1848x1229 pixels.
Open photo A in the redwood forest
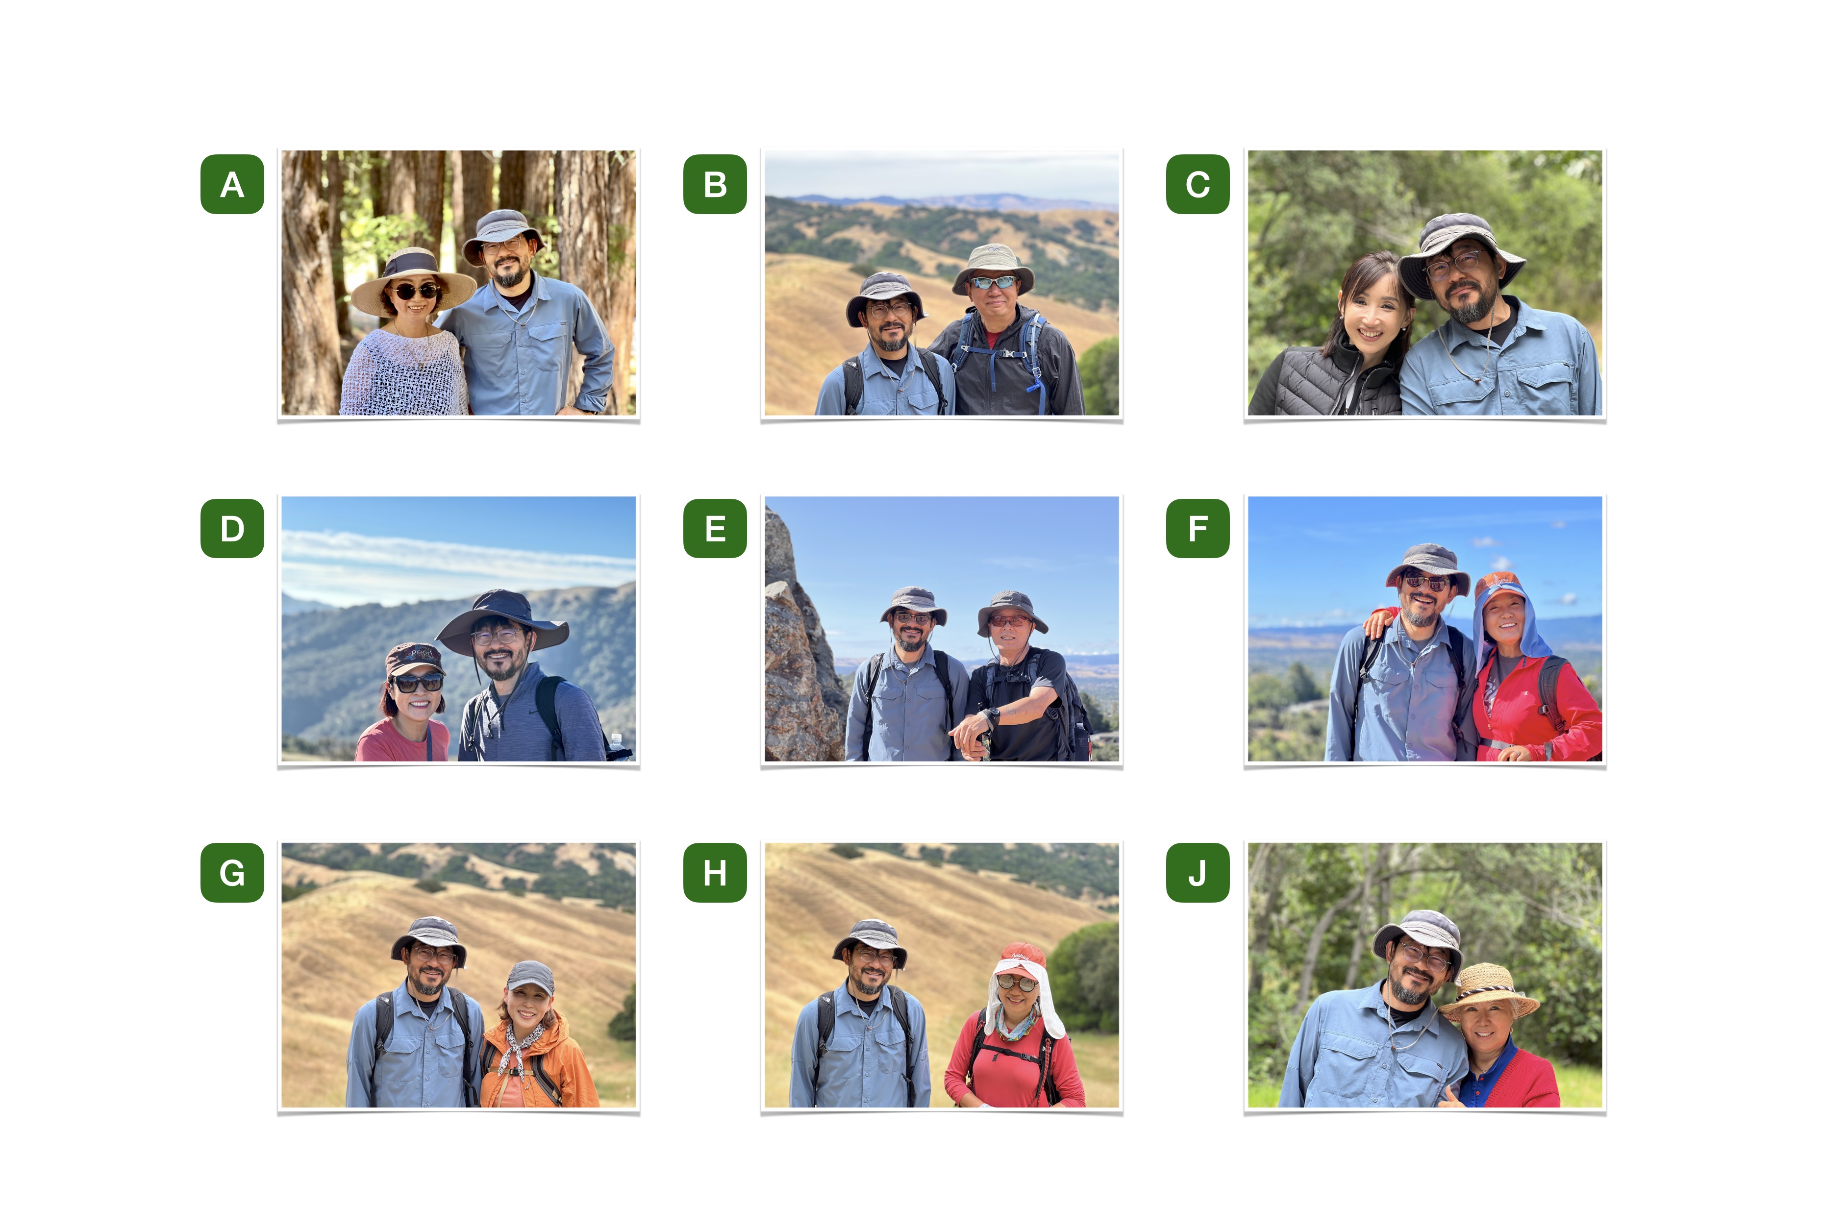coord(459,283)
